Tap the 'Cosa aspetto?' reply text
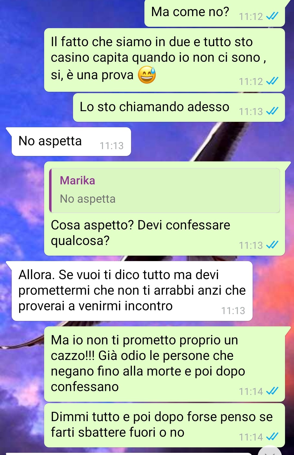 pos(141,233)
